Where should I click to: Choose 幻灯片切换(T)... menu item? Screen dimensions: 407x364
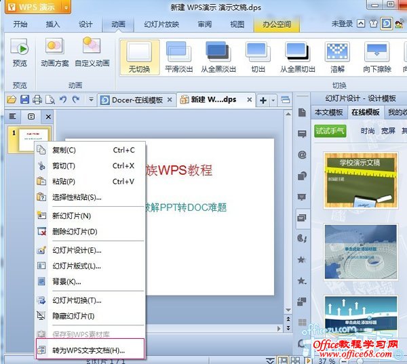click(90, 300)
